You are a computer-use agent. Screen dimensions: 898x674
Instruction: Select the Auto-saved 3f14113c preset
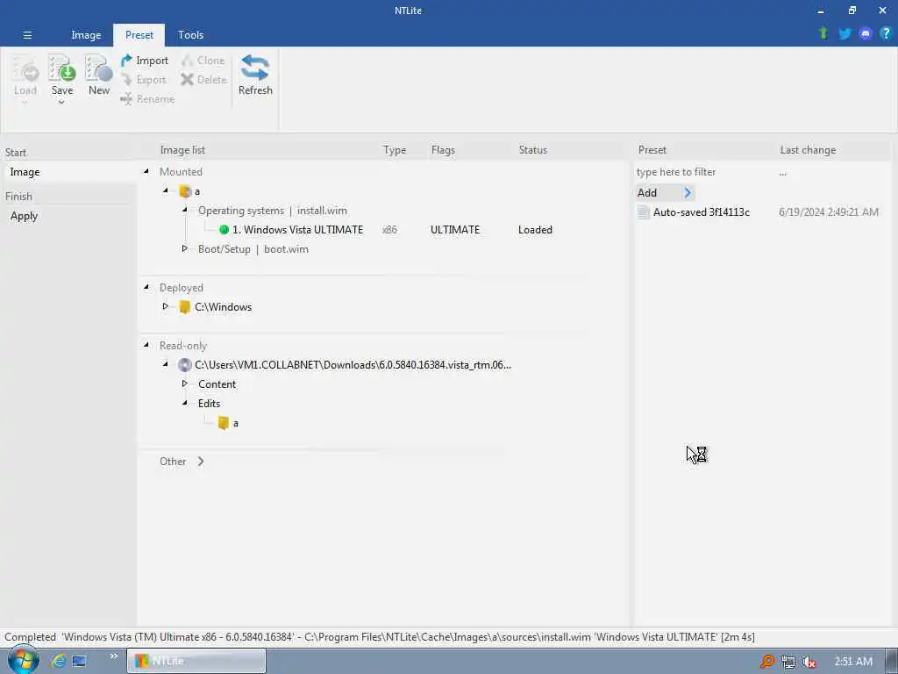point(701,212)
